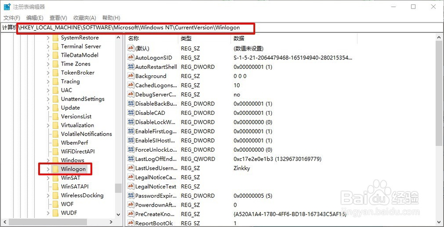Click the QWORD icon of LastLogOffEnd value

pos(131,159)
